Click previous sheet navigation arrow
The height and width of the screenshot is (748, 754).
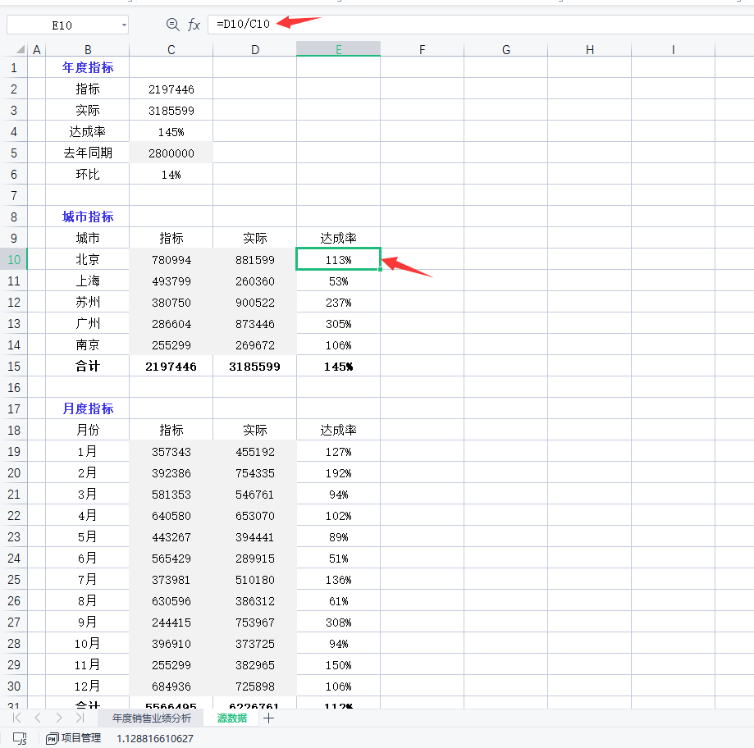[38, 718]
